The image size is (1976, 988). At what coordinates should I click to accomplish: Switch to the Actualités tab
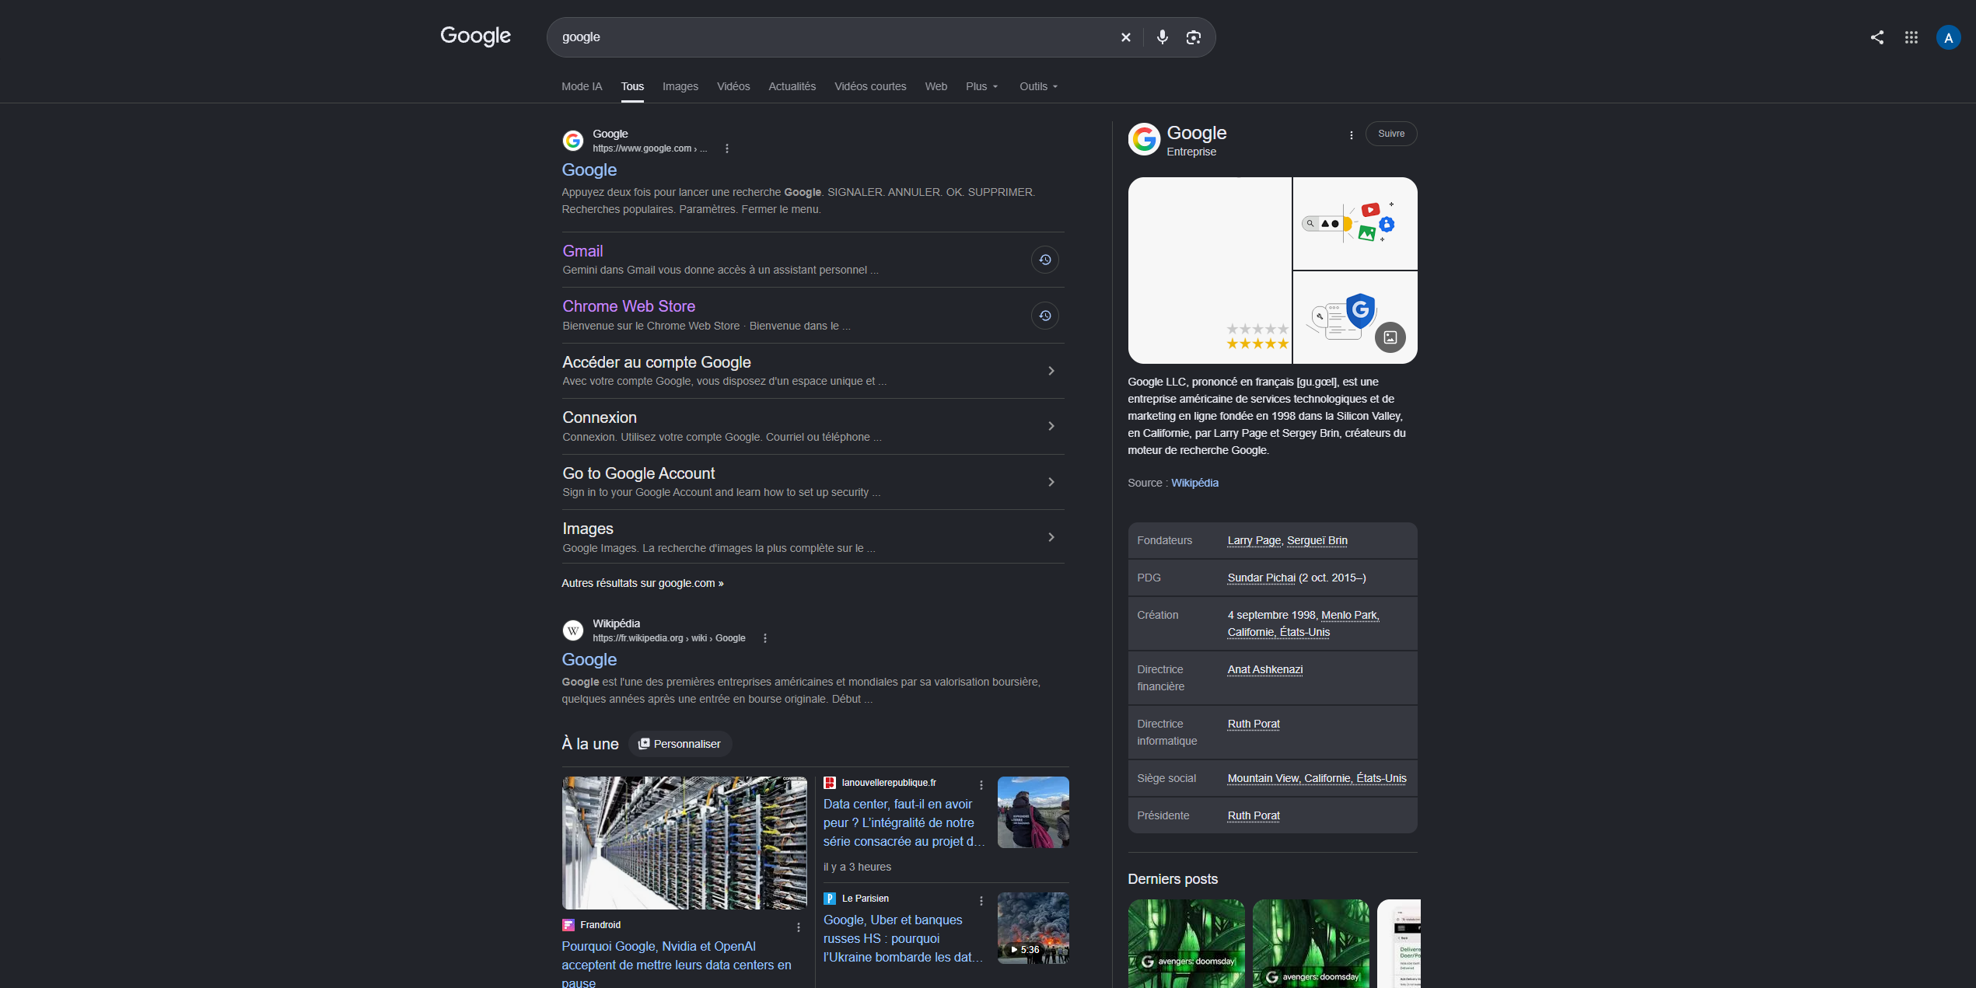[x=792, y=86]
